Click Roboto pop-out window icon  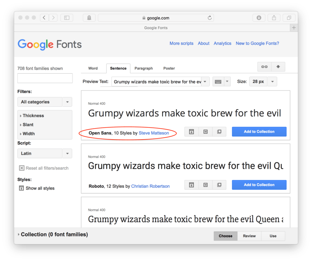(x=219, y=185)
